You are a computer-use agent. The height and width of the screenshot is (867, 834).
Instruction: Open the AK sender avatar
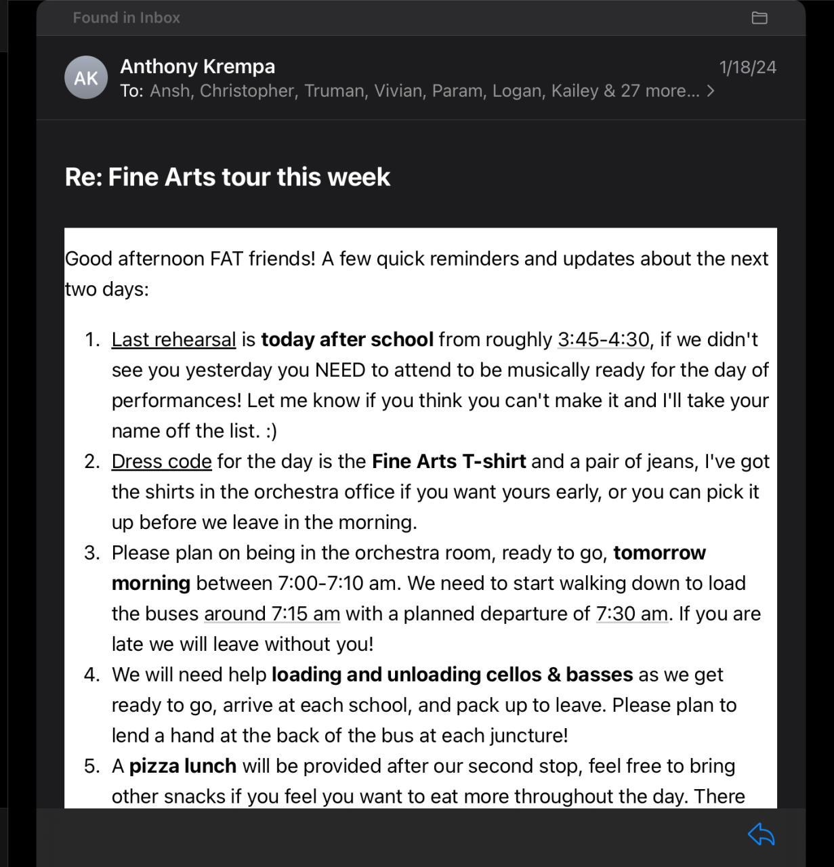pos(86,77)
